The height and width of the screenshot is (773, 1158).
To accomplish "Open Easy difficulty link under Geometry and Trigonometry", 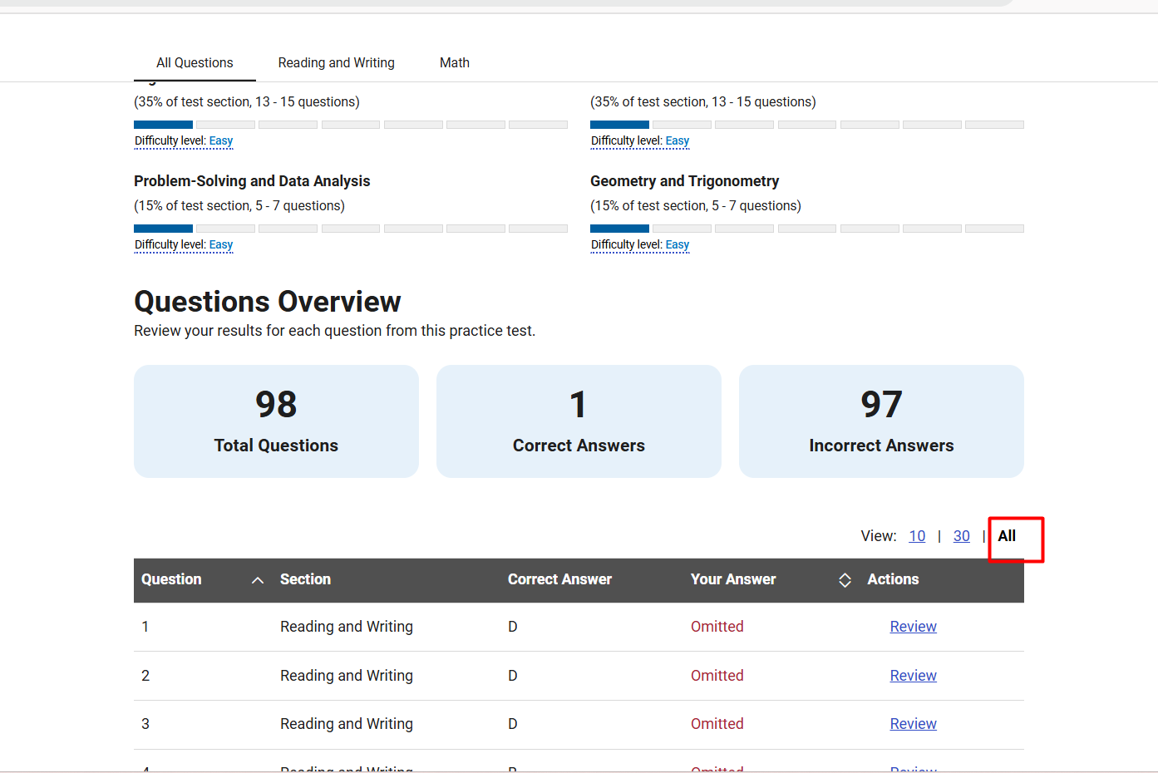I will pyautogui.click(x=677, y=245).
